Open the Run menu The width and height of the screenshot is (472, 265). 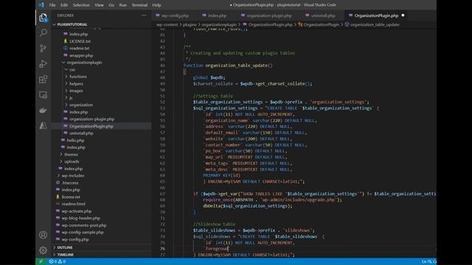[123, 5]
